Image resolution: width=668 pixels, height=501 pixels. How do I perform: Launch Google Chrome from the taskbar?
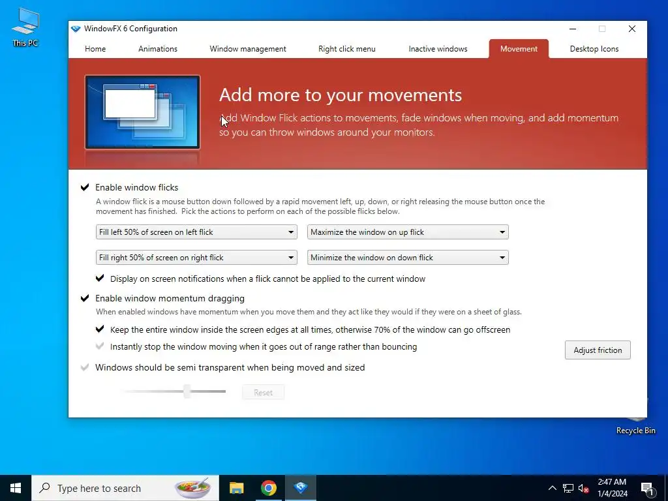(268, 488)
